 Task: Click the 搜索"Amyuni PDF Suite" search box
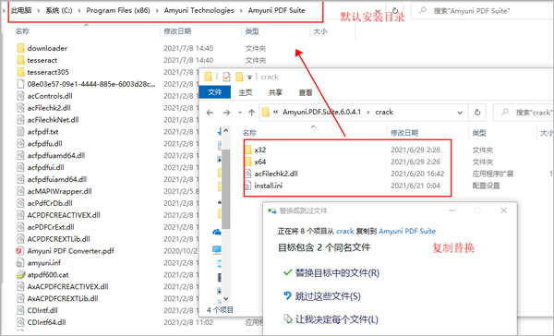click(x=482, y=10)
